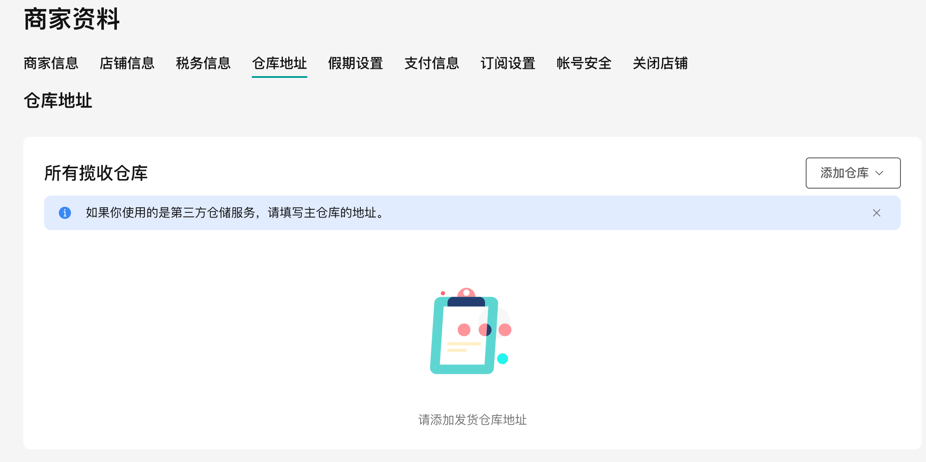Screen dimensions: 926x462
Task: Open the 假期设置 tab
Action: click(x=356, y=63)
